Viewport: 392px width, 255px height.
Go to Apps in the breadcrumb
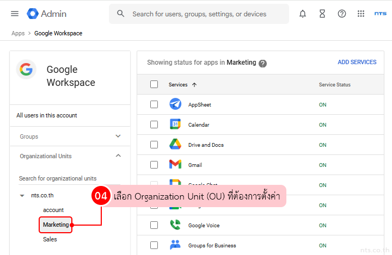(x=18, y=33)
